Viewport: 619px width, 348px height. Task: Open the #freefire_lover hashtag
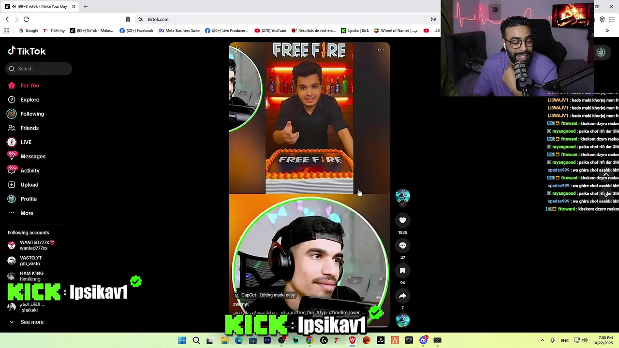(344, 313)
